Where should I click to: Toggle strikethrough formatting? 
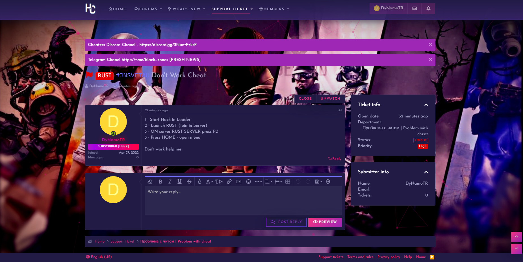coord(189,182)
